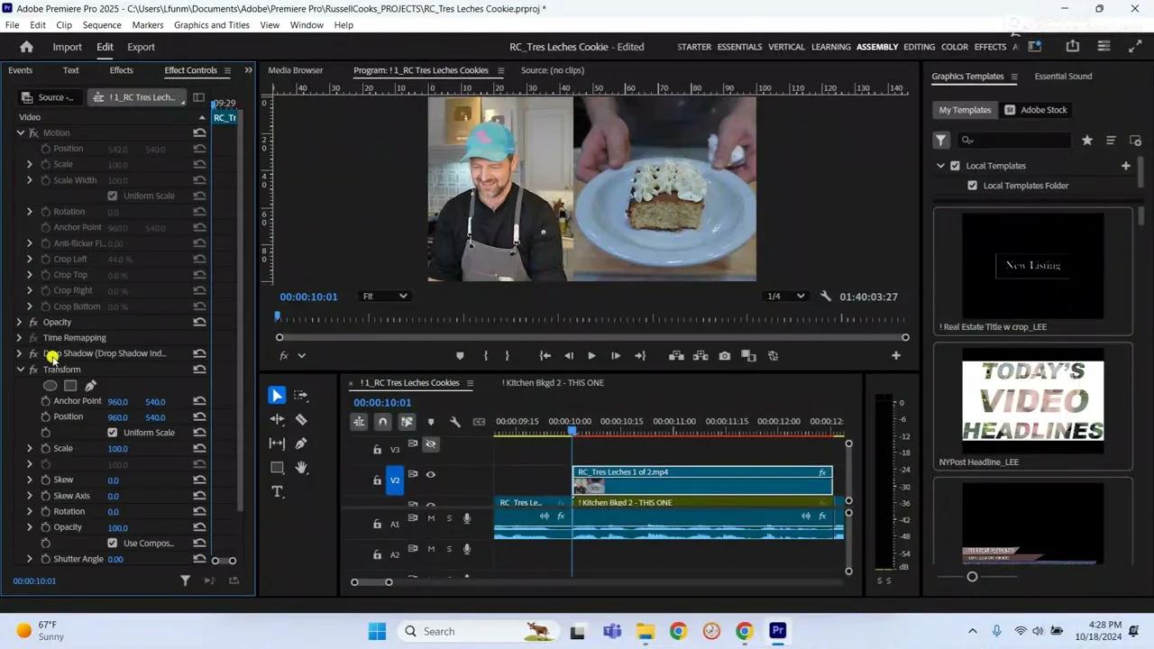
Task: Click the Export Frame camera icon
Action: click(x=724, y=355)
